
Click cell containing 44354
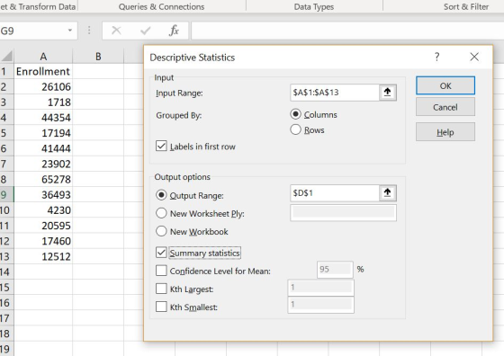pos(43,118)
